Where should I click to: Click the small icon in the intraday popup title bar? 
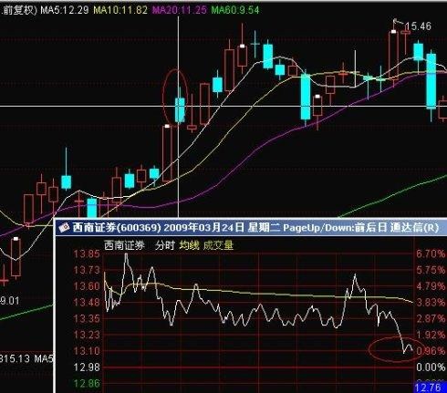pyautogui.click(x=64, y=227)
